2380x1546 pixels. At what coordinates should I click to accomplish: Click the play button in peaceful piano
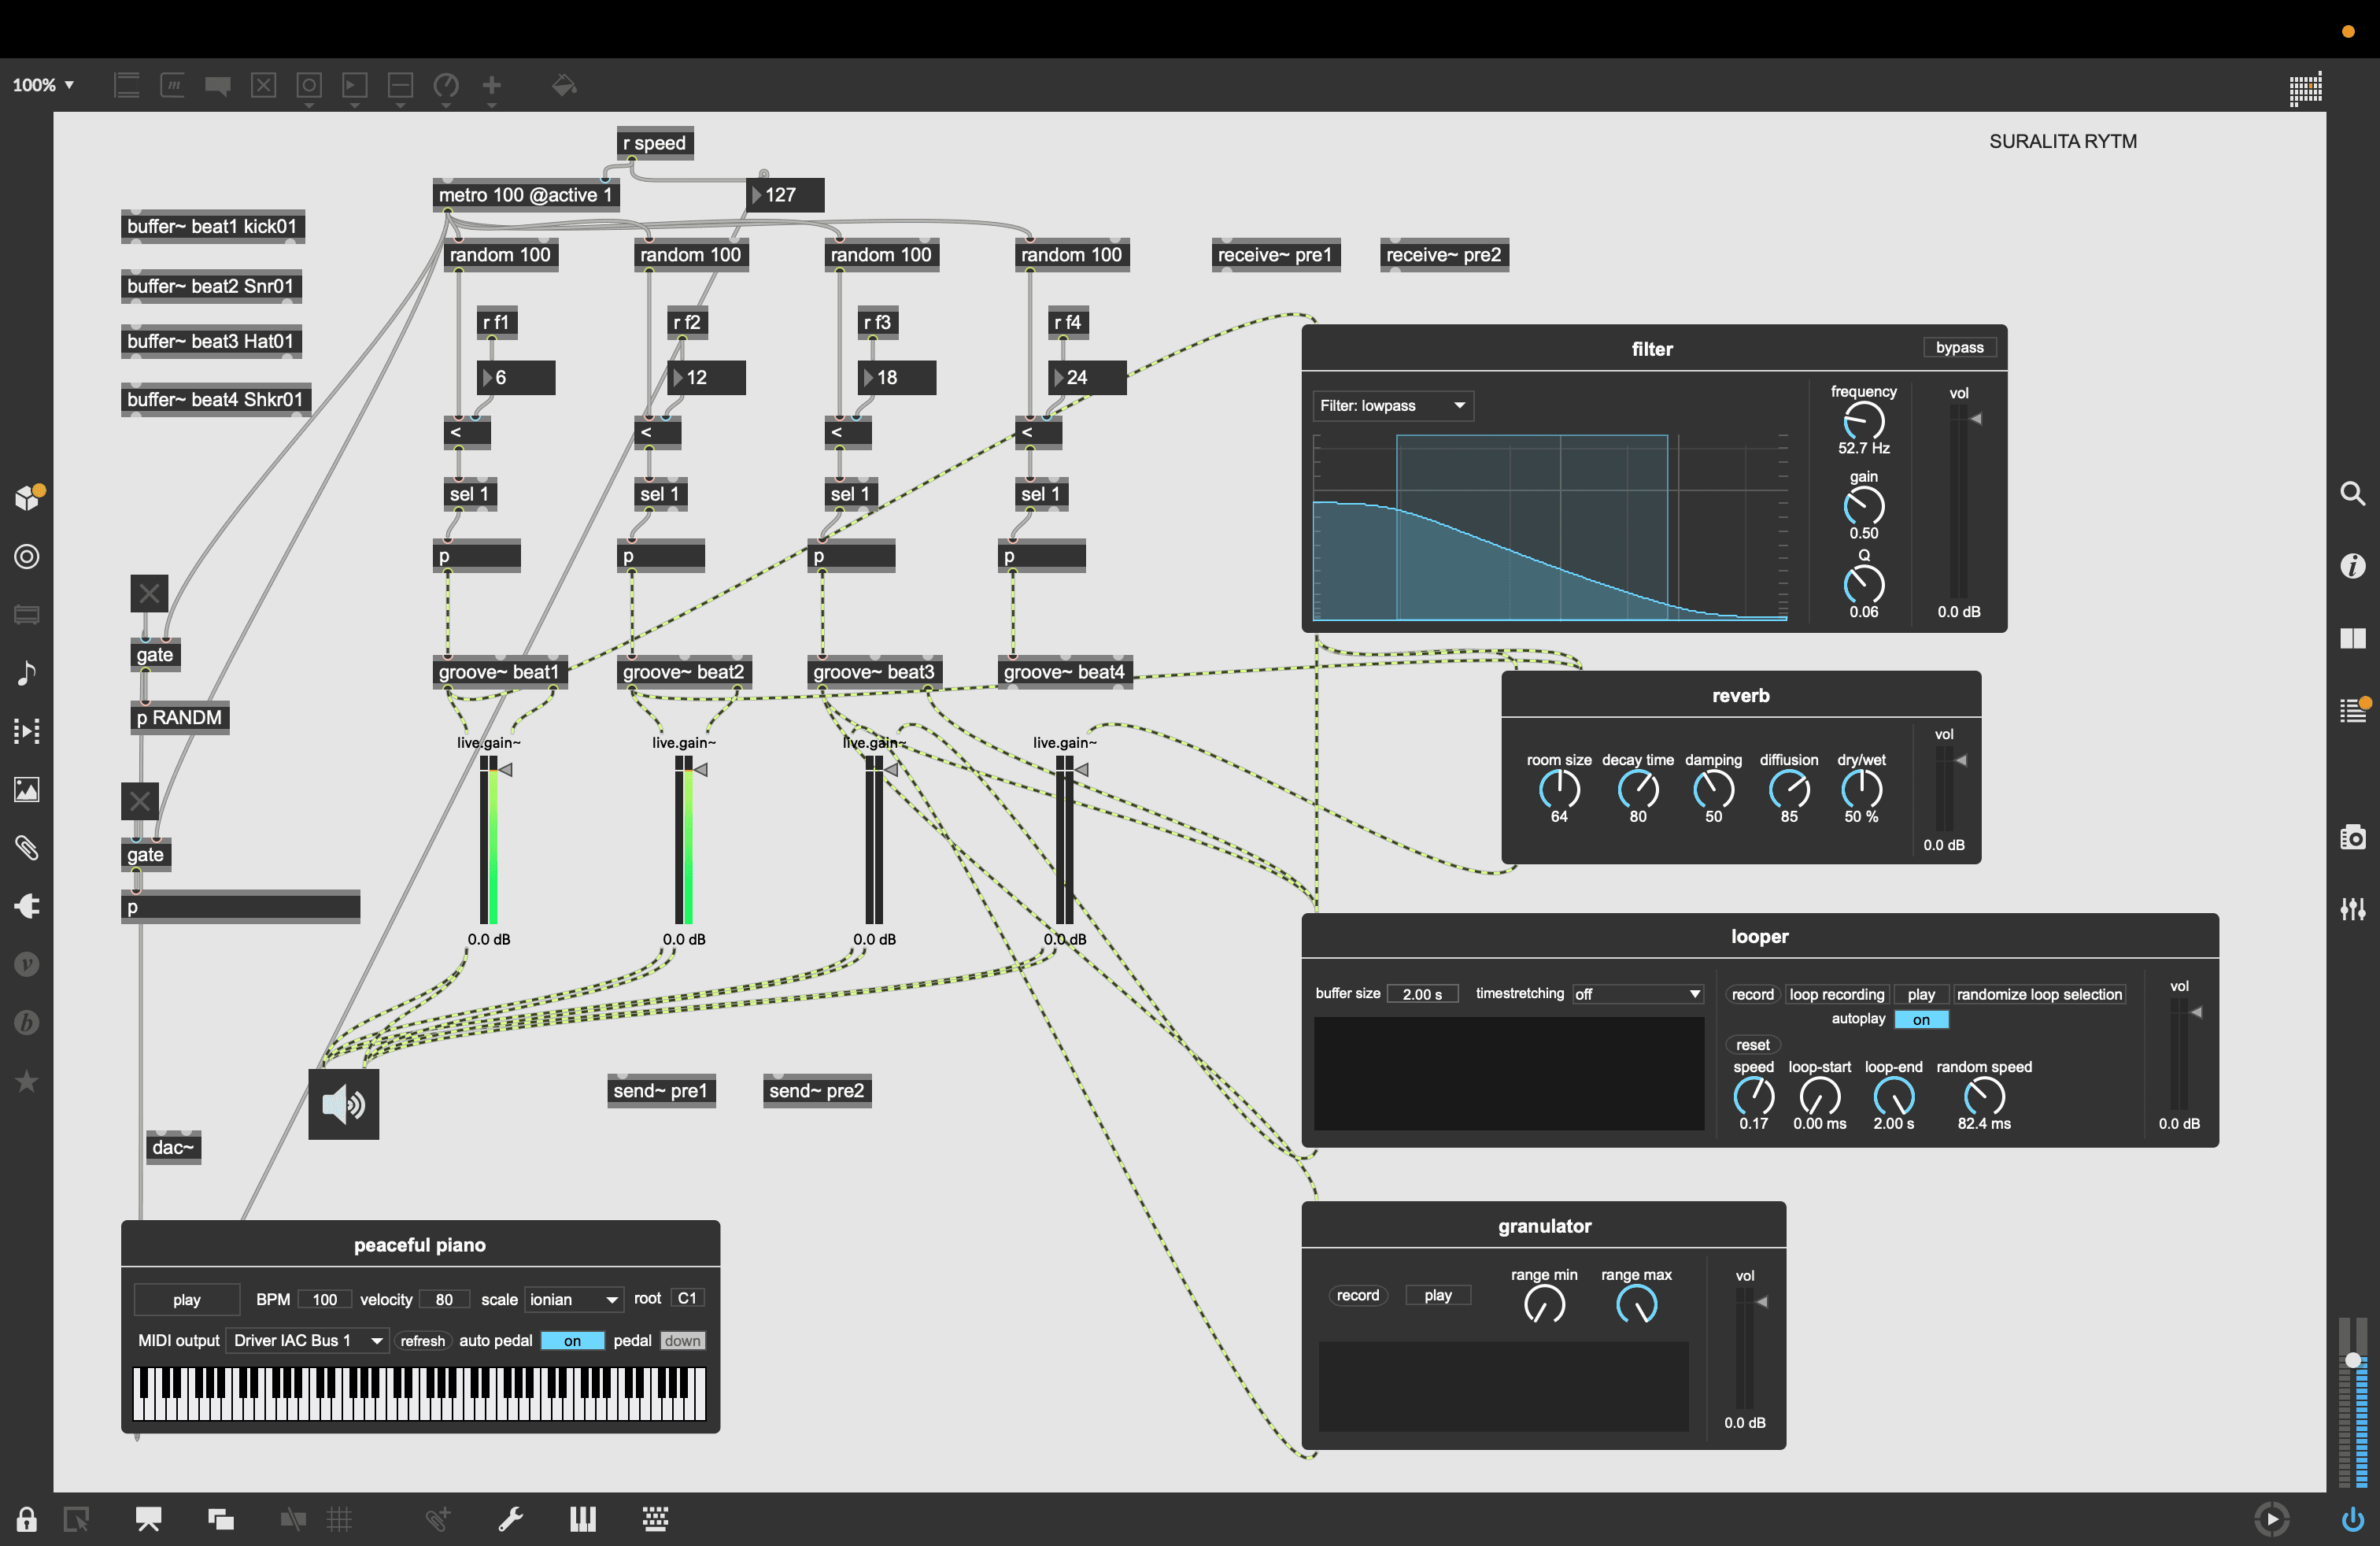[x=187, y=1299]
